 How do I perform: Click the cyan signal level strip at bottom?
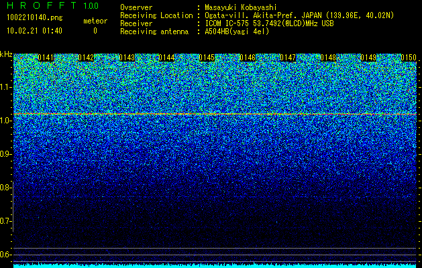coord(215,265)
